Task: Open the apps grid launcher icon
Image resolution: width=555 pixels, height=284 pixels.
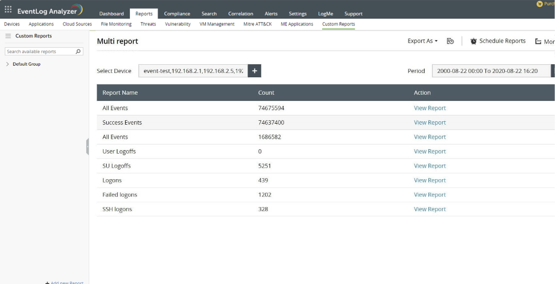Action: pos(8,9)
